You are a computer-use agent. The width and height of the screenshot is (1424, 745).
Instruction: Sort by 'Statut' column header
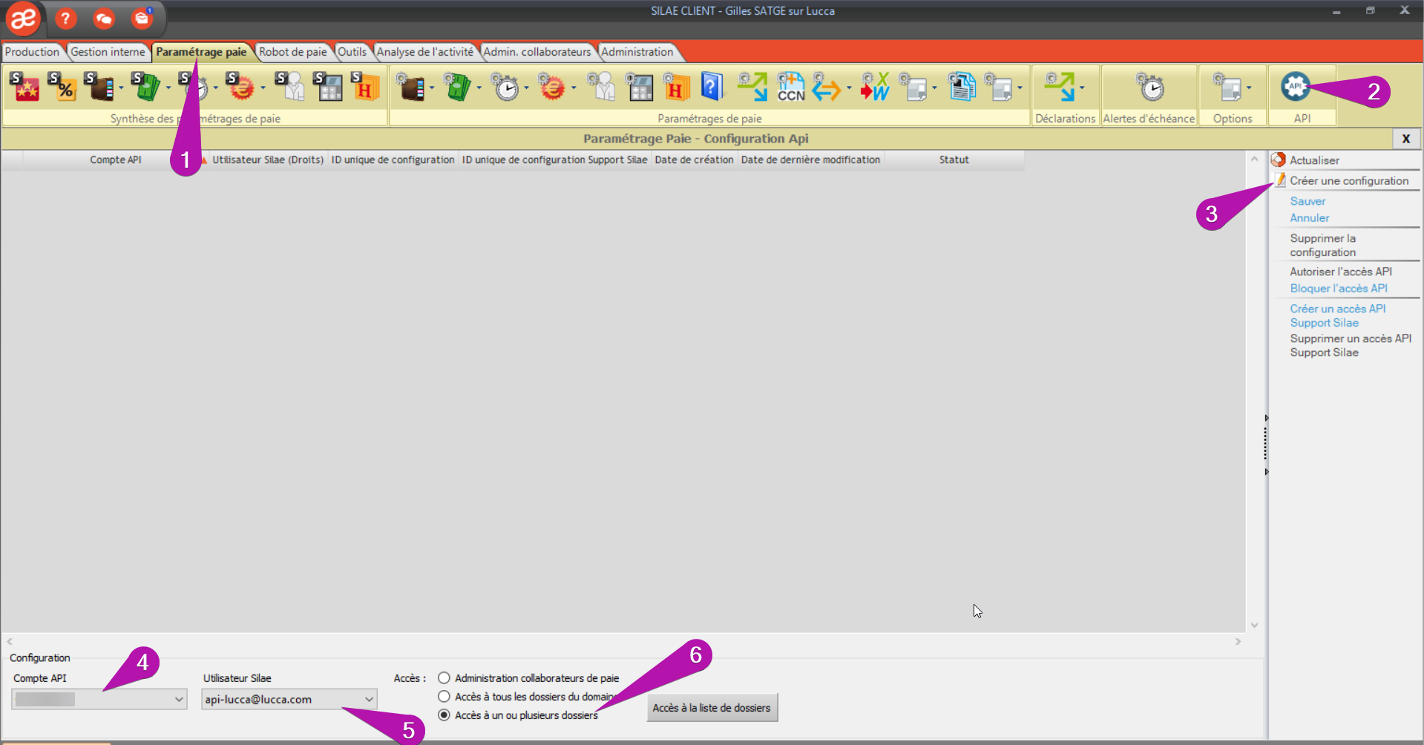[954, 160]
